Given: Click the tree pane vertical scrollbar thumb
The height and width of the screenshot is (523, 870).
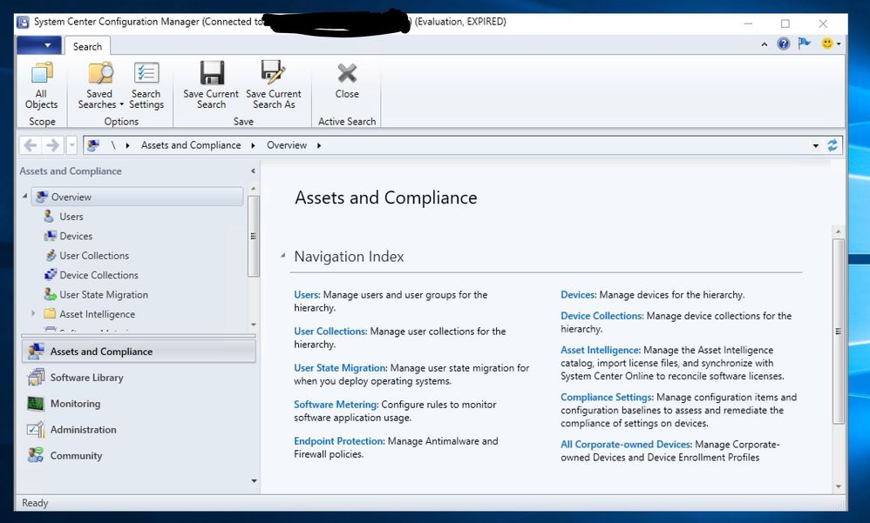Looking at the screenshot, I should [253, 236].
